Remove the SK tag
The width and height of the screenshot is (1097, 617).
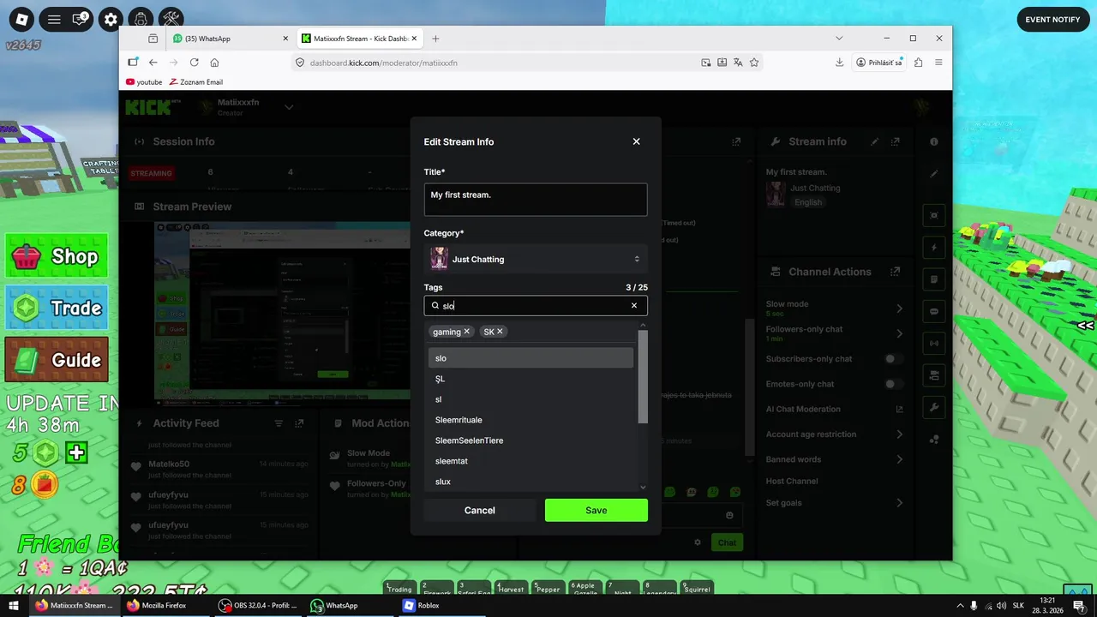coord(500,332)
